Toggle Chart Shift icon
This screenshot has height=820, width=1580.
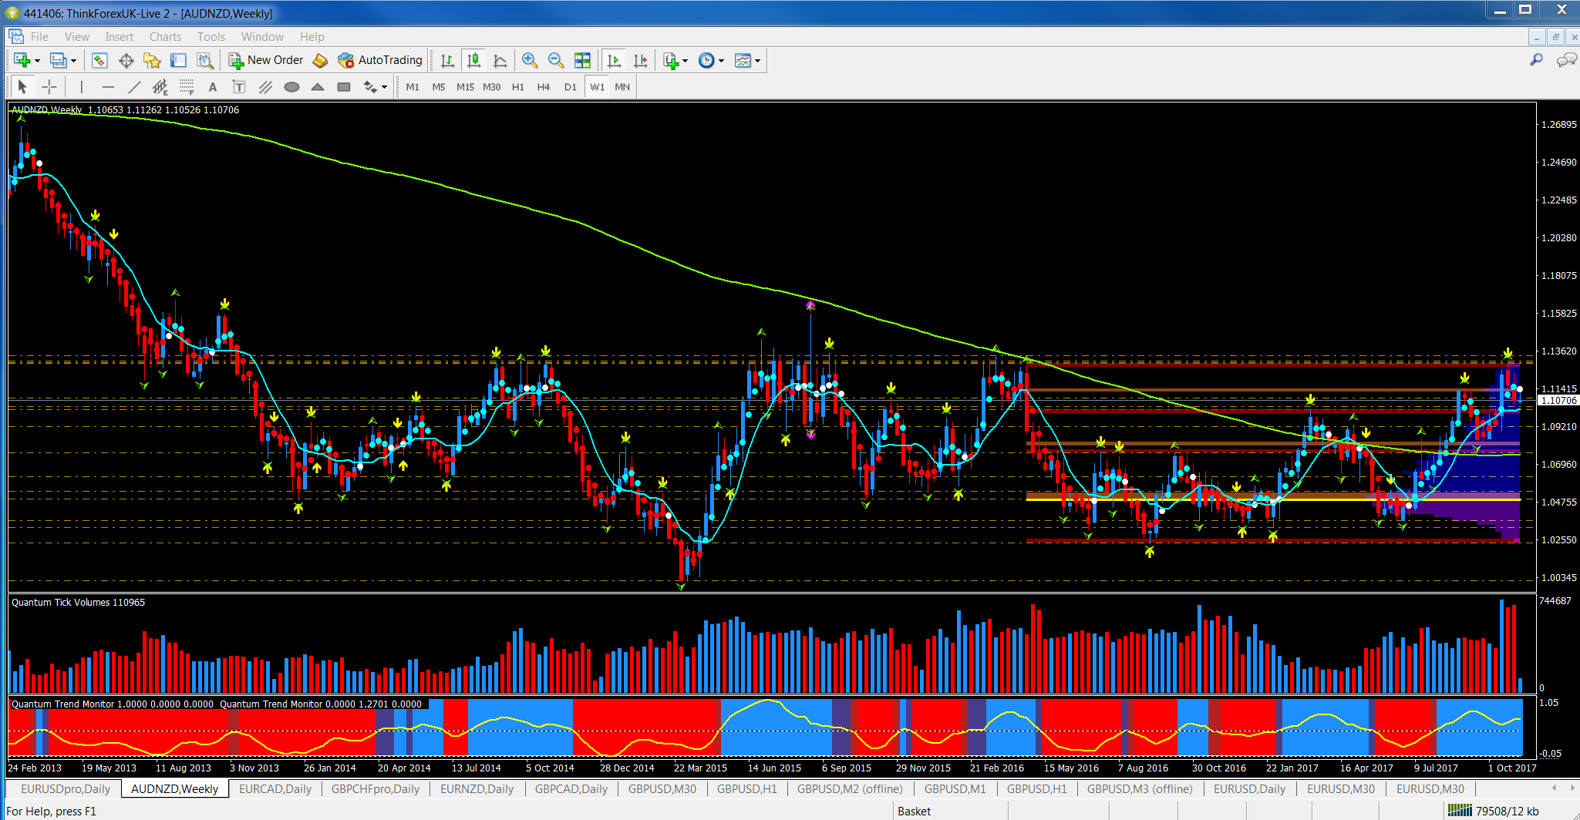640,60
